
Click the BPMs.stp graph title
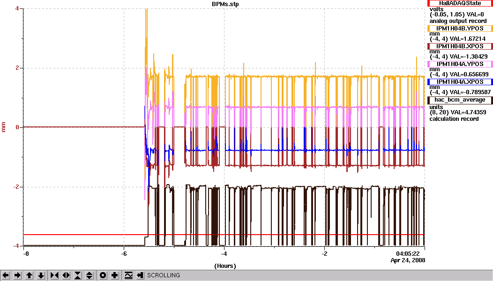point(225,4)
